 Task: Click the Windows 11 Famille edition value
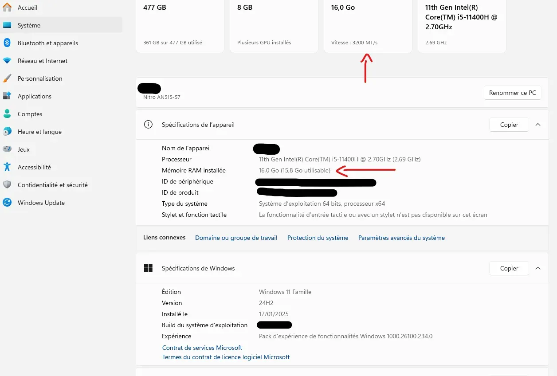[x=285, y=292]
